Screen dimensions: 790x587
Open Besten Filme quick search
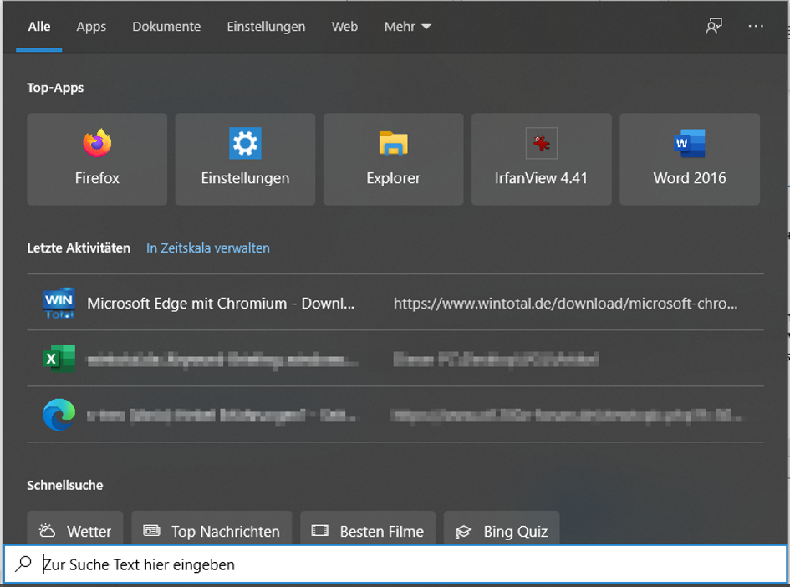(x=368, y=528)
